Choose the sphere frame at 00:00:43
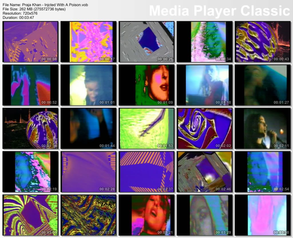This screenshot has height=238, width=293. [x=263, y=42]
